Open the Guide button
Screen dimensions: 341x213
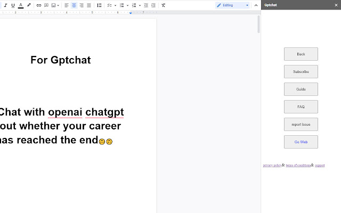click(301, 89)
